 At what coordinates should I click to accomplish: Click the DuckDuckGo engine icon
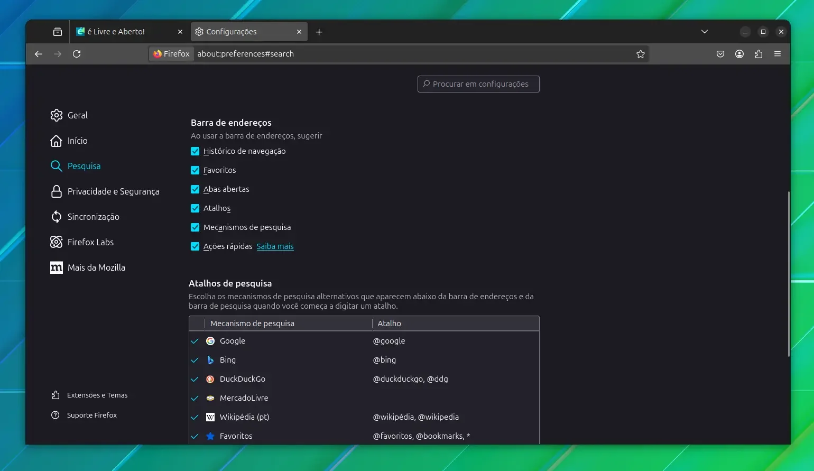point(210,379)
